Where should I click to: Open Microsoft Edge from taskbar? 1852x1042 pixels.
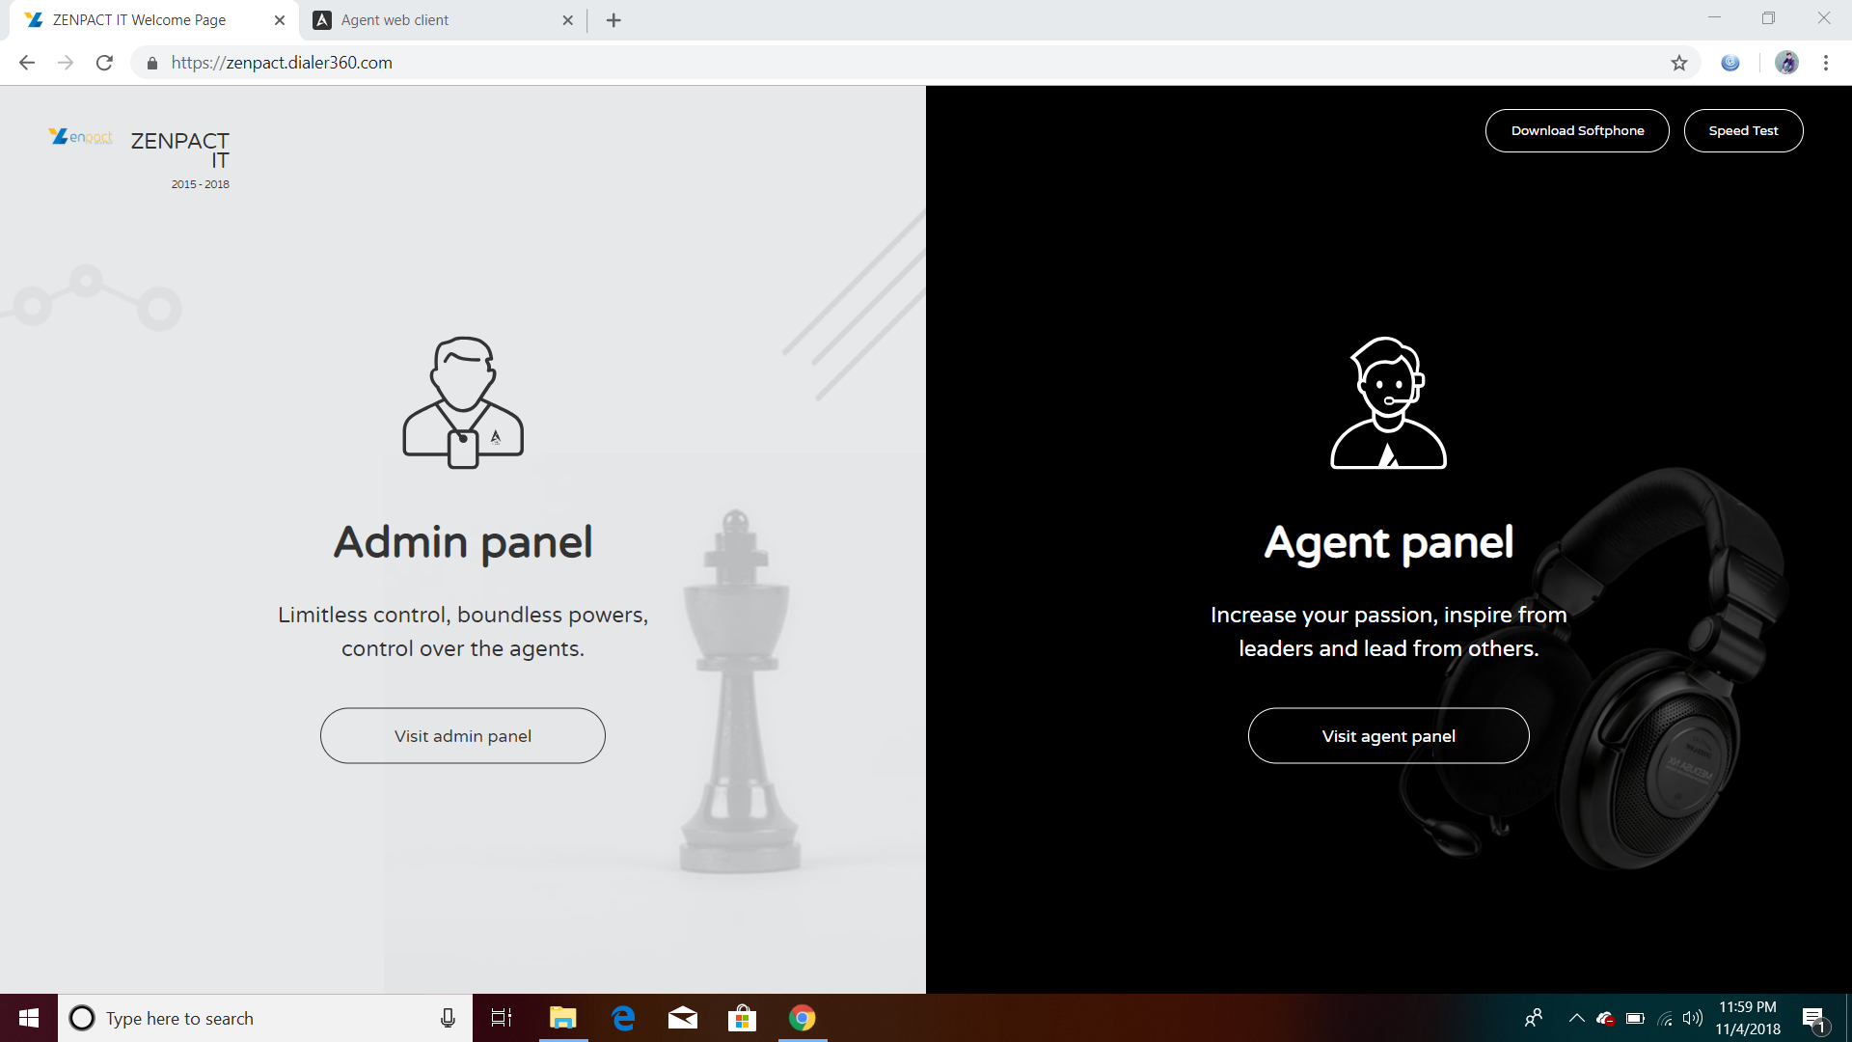(623, 1018)
